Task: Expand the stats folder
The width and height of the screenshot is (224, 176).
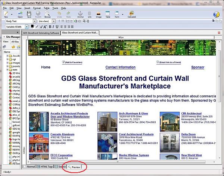Action: point(7,70)
